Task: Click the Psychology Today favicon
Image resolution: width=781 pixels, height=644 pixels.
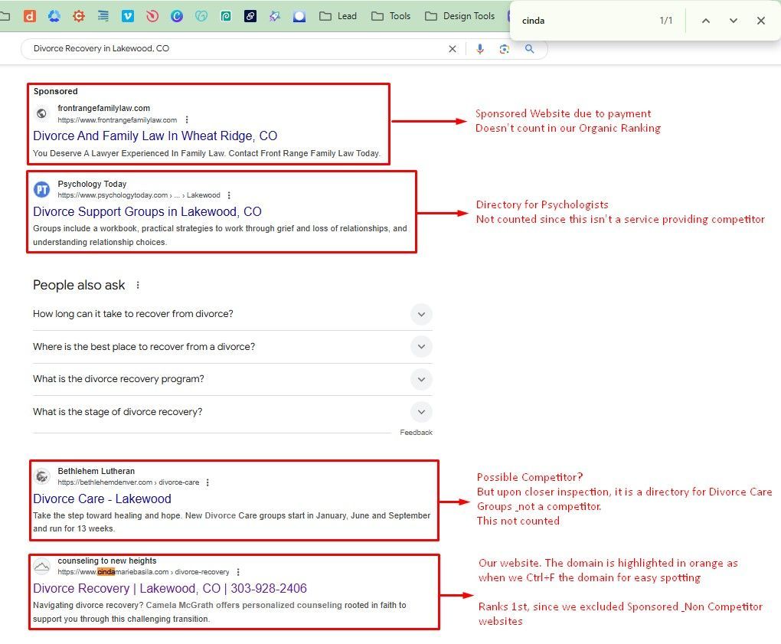Action: click(x=42, y=189)
